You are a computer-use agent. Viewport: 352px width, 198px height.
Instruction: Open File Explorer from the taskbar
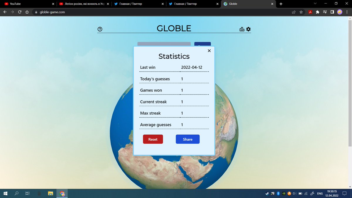(x=50, y=194)
